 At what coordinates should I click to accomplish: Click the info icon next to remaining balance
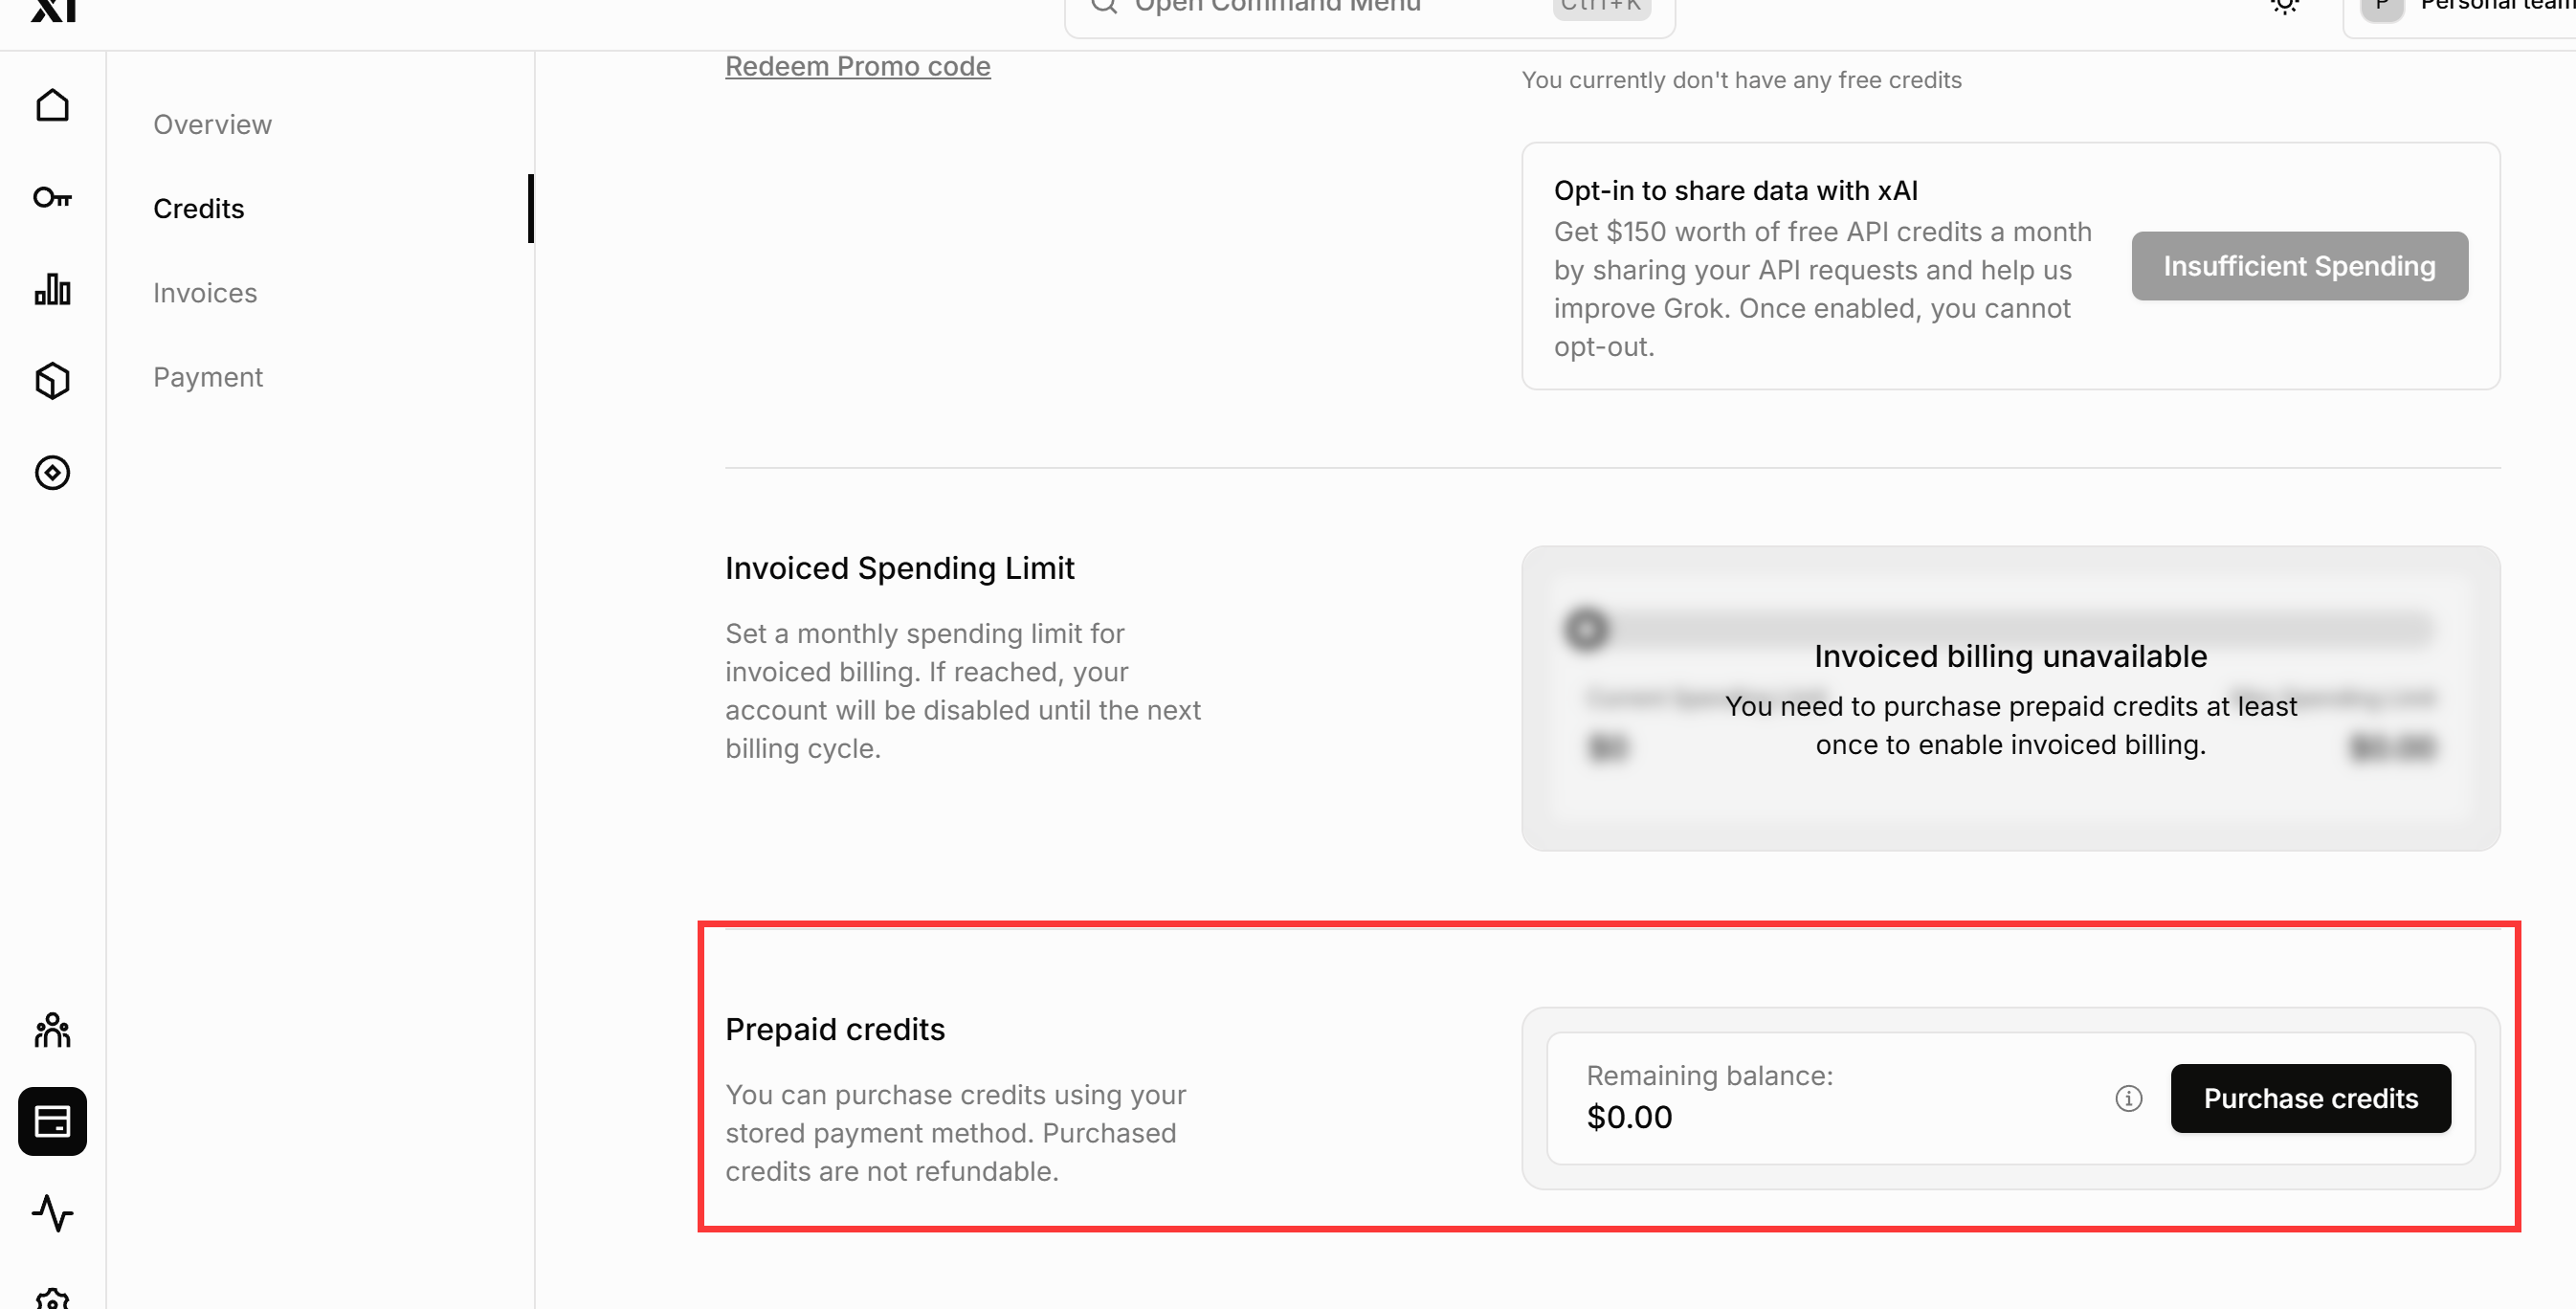(x=2129, y=1098)
